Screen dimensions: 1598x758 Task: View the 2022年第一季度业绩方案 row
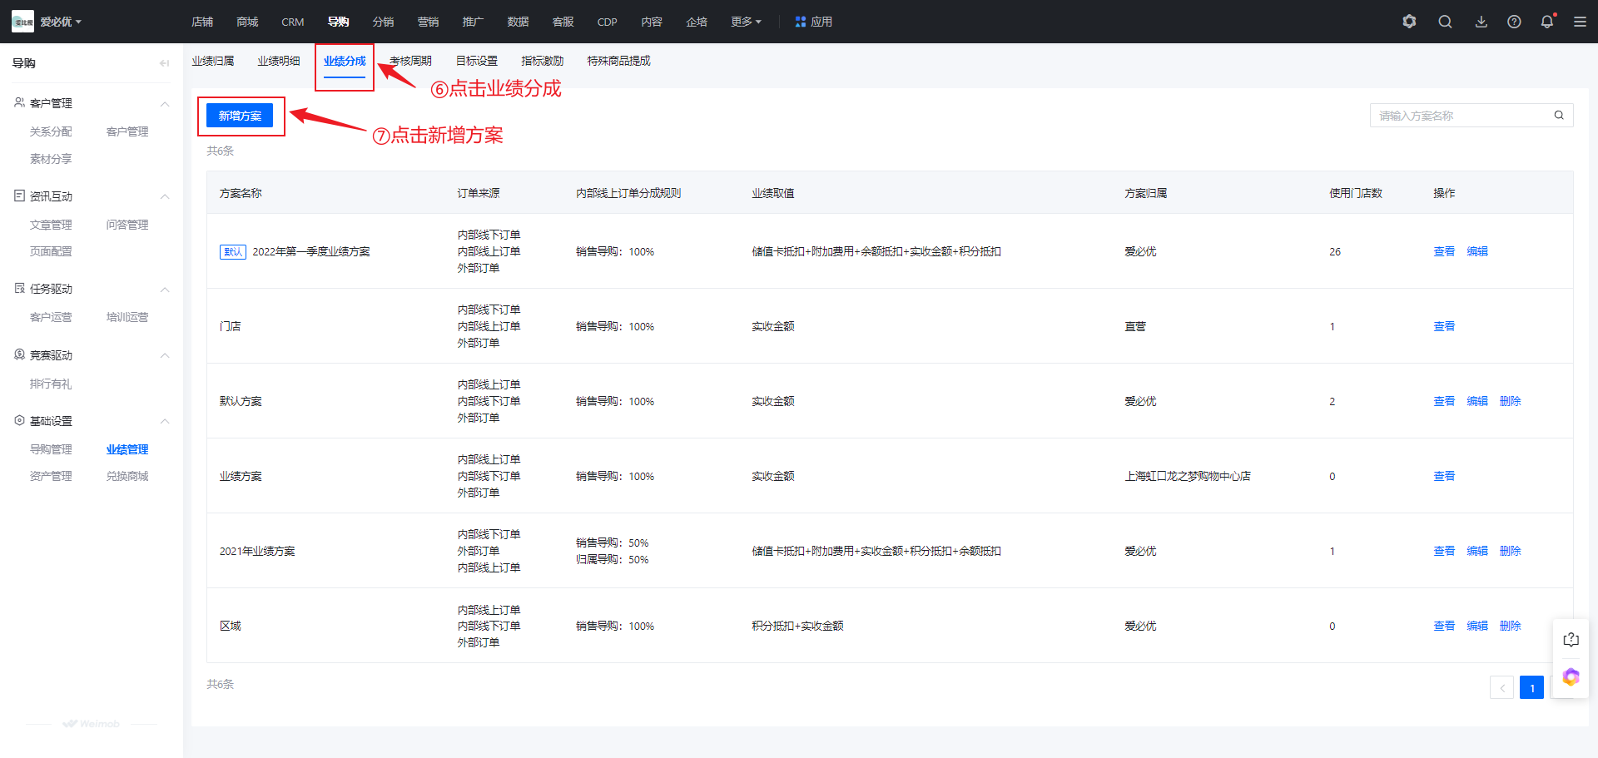pyautogui.click(x=1444, y=251)
